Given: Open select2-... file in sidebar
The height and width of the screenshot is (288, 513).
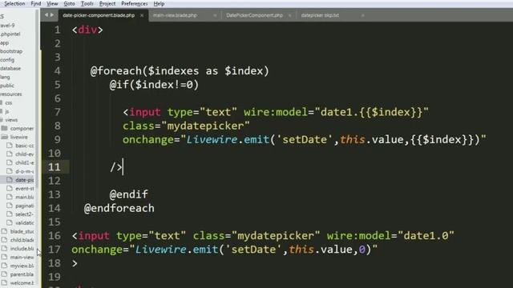Looking at the screenshot, I should click(25, 214).
